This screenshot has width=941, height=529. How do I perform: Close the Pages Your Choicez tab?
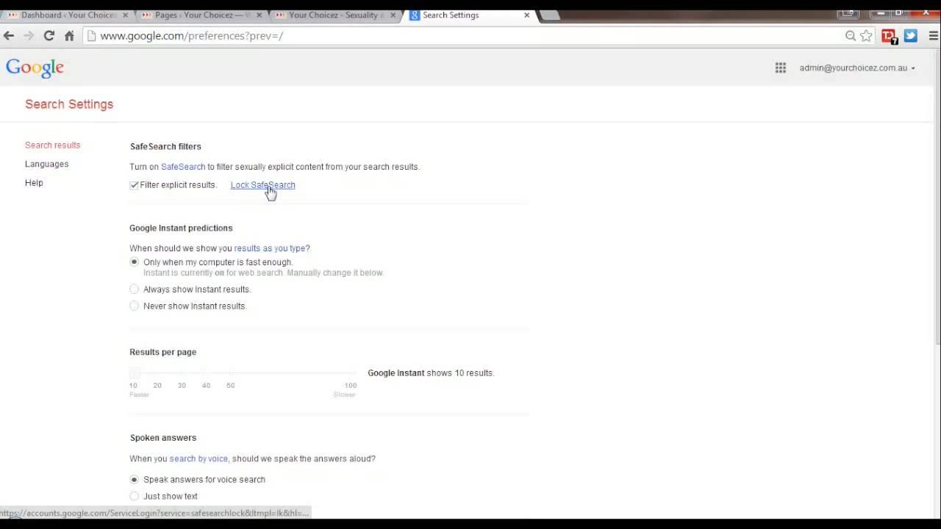tap(259, 15)
